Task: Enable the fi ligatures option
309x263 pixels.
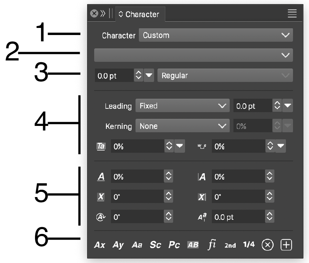Action: 212,244
